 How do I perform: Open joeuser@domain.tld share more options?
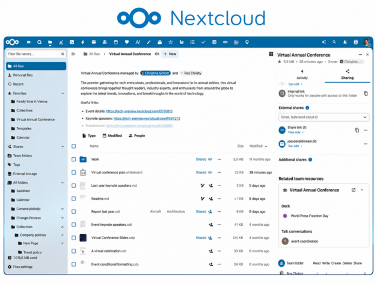366,144
